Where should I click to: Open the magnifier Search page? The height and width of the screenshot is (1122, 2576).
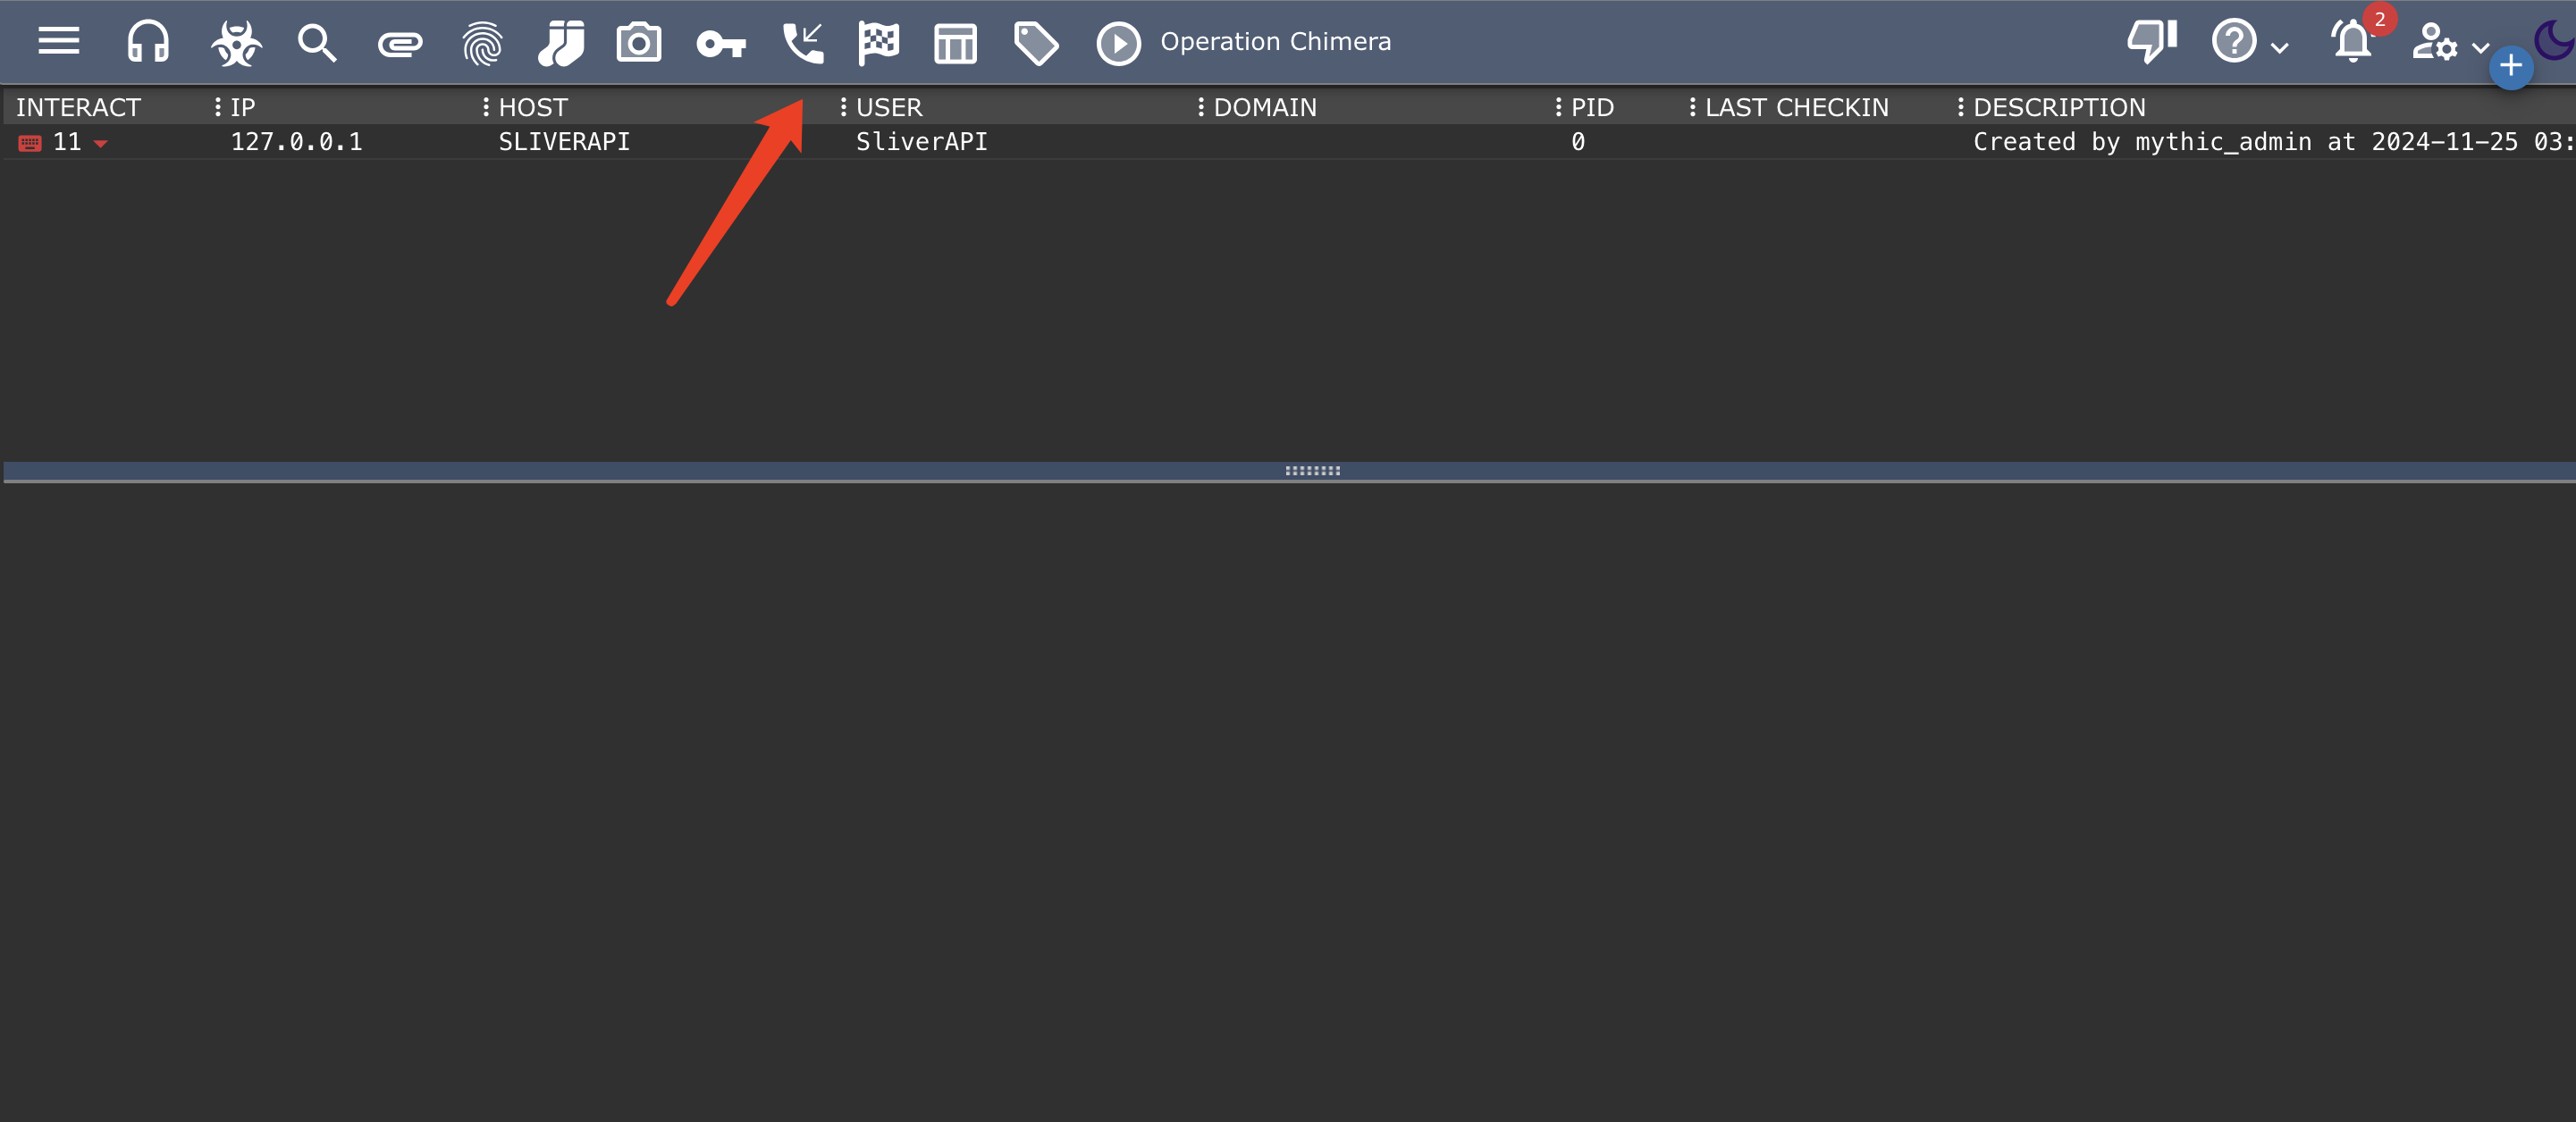point(317,43)
